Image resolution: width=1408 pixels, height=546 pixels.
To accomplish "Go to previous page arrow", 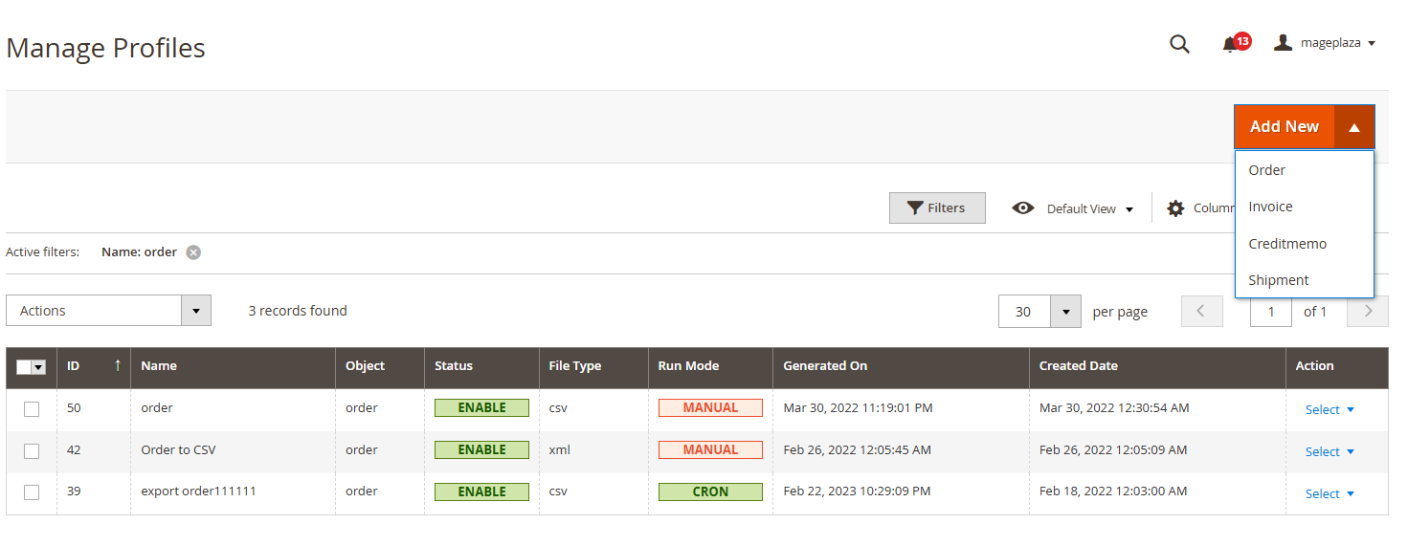I will click(x=1202, y=311).
